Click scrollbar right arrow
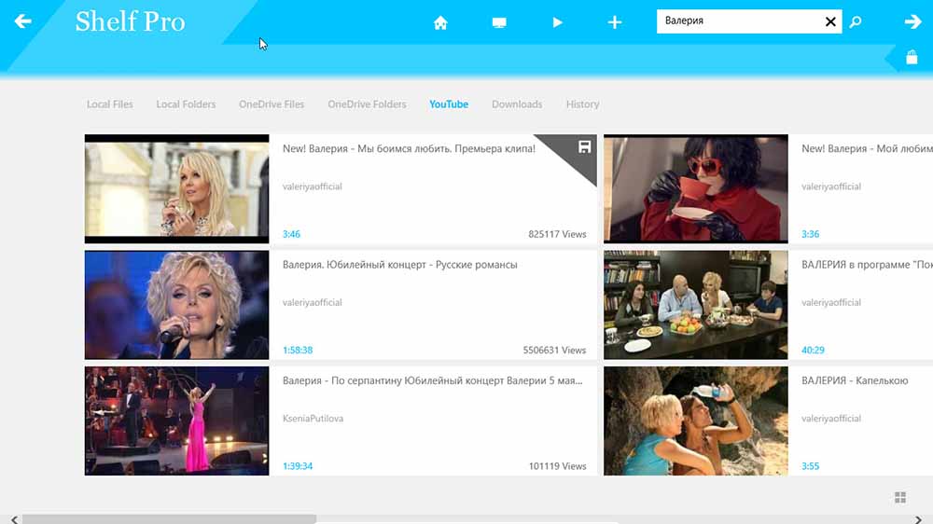The width and height of the screenshot is (933, 524). click(x=918, y=519)
